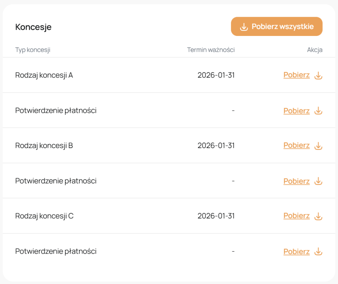Open the Pobierz link for Rodzaj koncesji A

click(x=296, y=75)
